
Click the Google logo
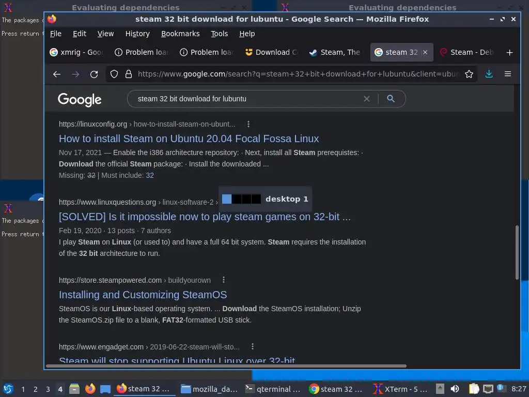pyautogui.click(x=80, y=99)
